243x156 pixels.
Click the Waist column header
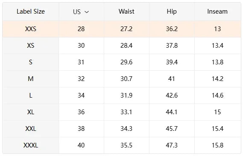tap(126, 12)
